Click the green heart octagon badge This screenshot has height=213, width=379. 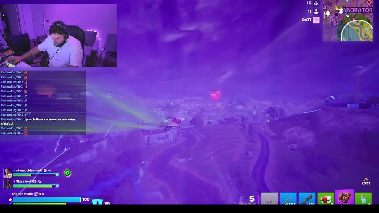pos(67,173)
